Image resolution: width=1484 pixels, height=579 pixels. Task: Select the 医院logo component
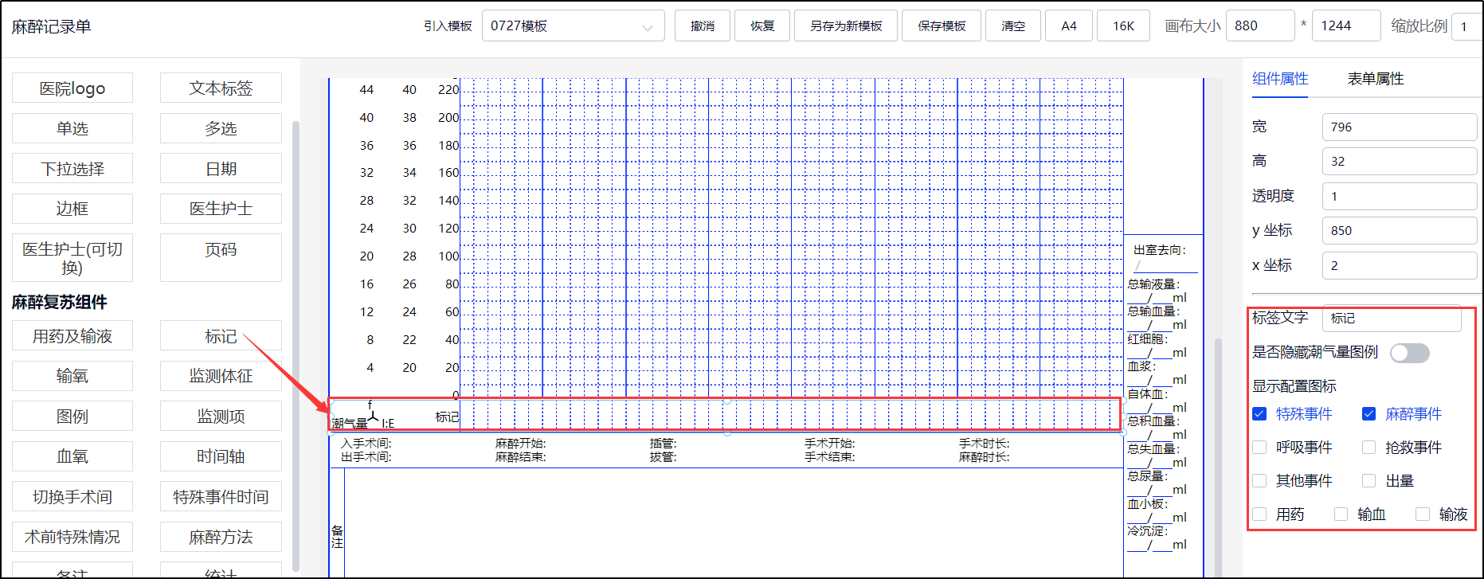click(72, 88)
